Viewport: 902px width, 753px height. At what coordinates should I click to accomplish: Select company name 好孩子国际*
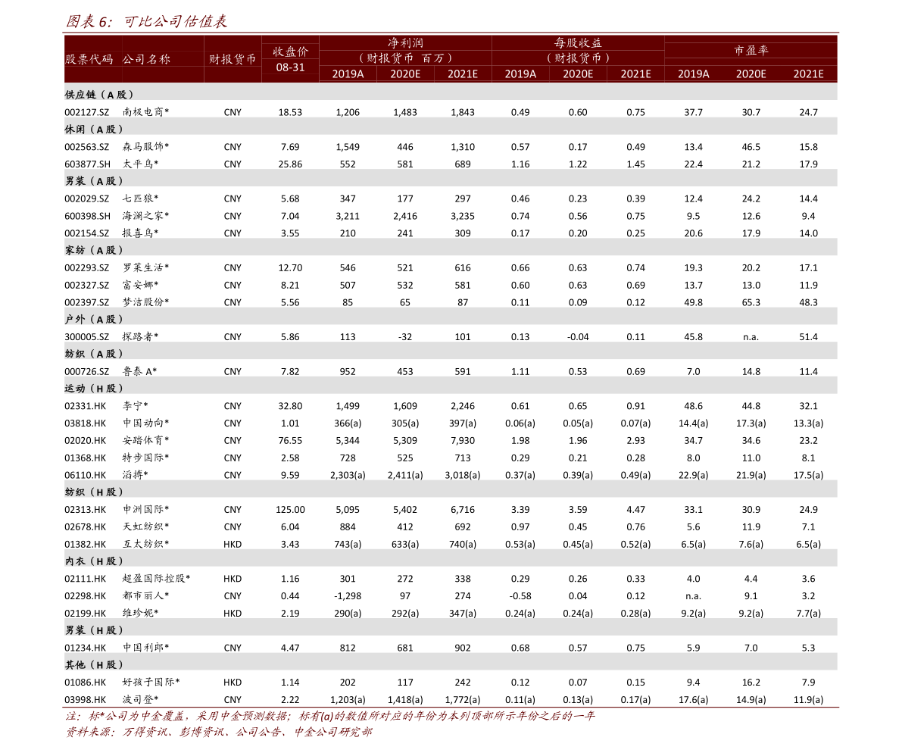[151, 682]
